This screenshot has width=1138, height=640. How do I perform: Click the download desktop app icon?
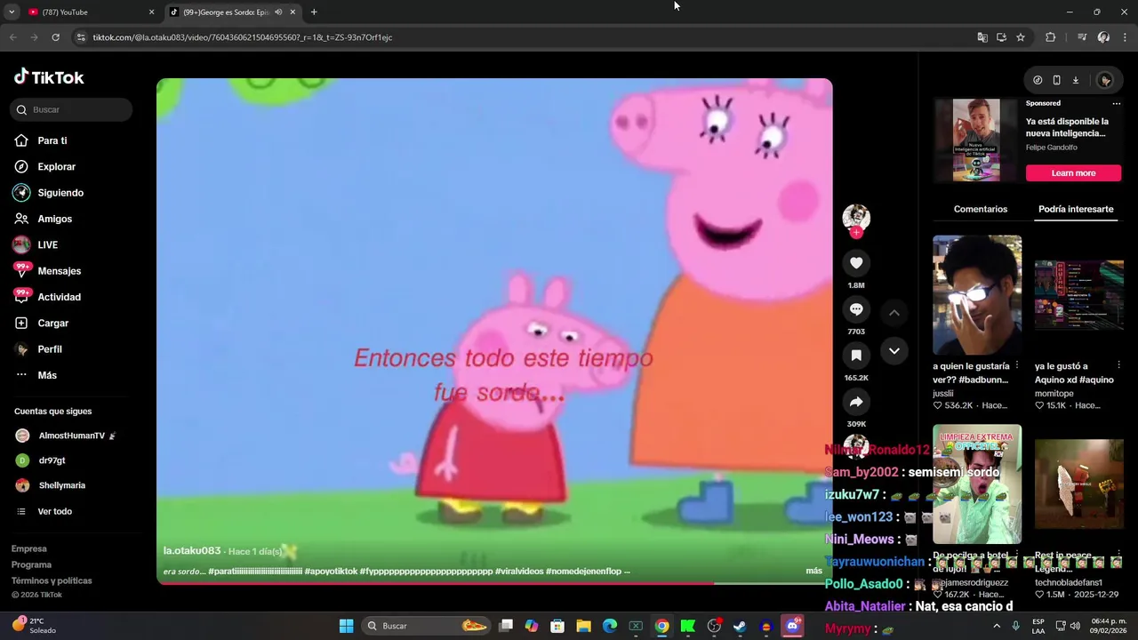(x=1075, y=80)
